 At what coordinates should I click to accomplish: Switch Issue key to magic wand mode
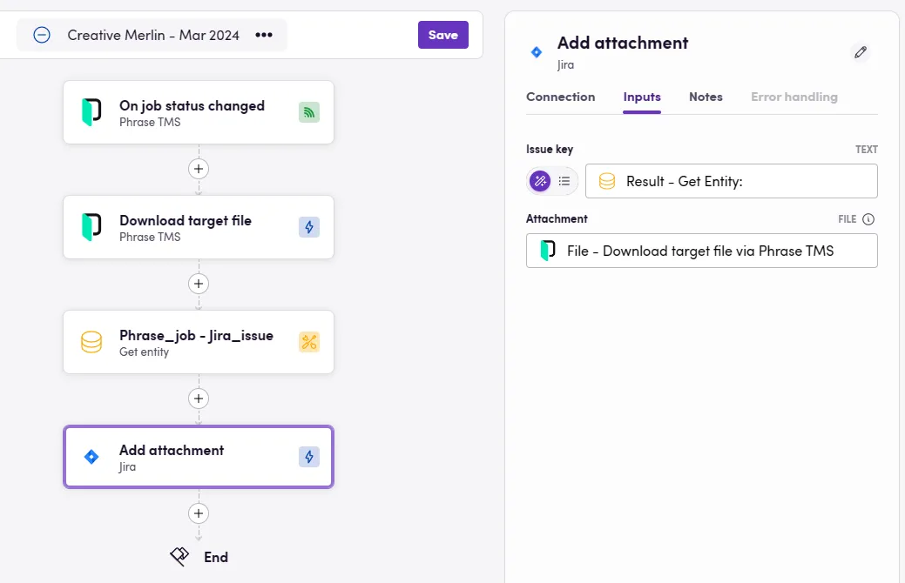tap(540, 181)
